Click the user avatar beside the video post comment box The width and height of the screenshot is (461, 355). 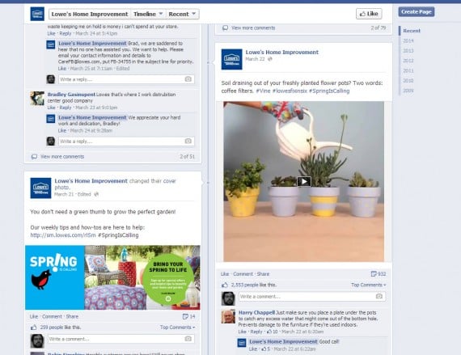click(x=228, y=298)
